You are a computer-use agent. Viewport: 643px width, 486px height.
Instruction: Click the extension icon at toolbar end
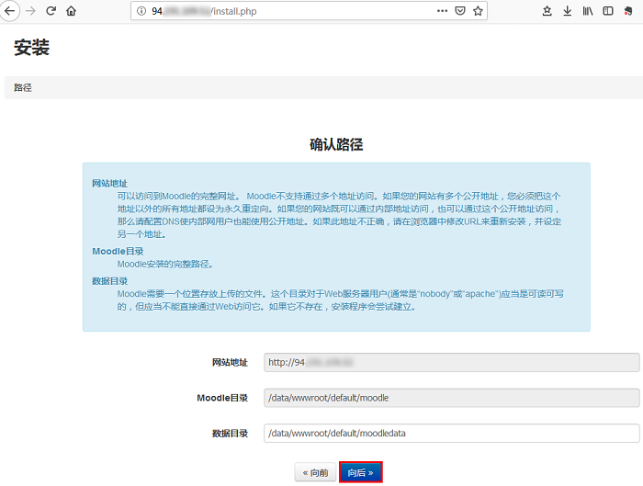tap(629, 11)
